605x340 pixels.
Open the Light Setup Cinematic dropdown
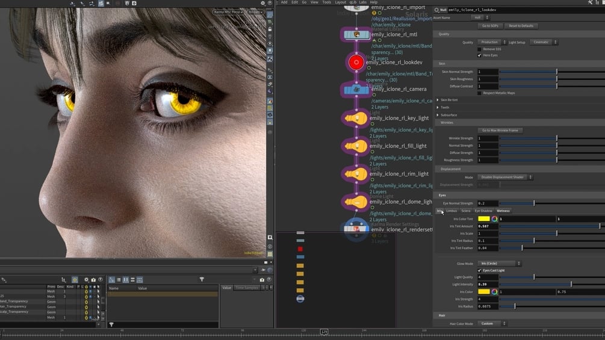tap(543, 42)
